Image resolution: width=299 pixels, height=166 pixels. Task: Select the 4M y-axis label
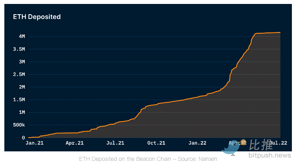pyautogui.click(x=21, y=36)
